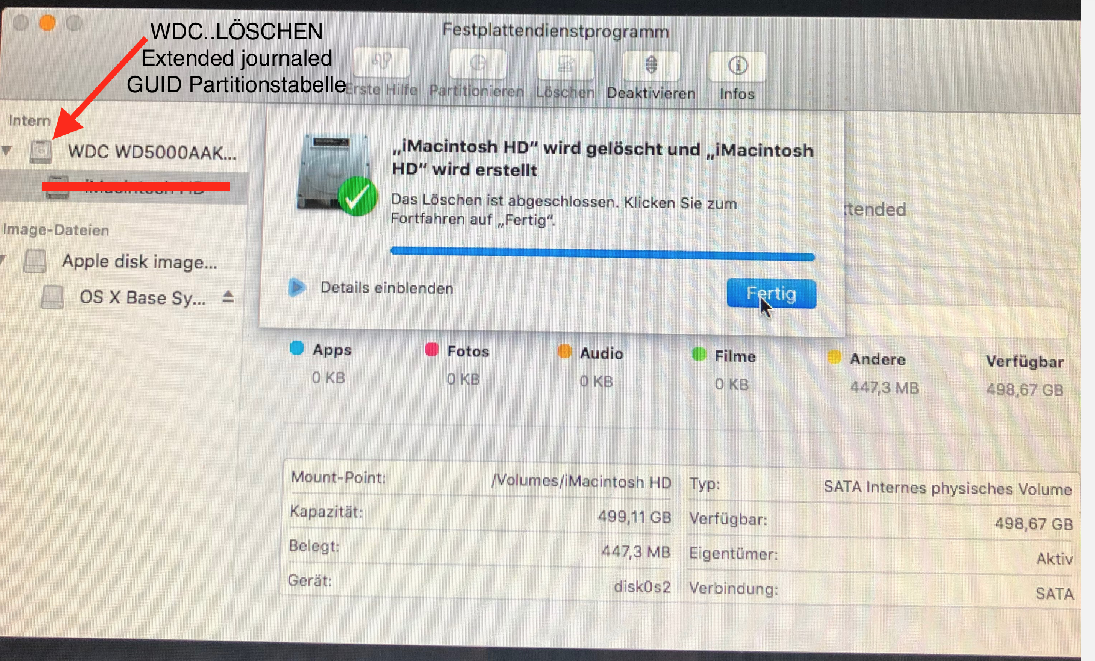
Task: Click the 498,67 GB value under the Verfügbar legend
Action: pyautogui.click(x=1025, y=390)
